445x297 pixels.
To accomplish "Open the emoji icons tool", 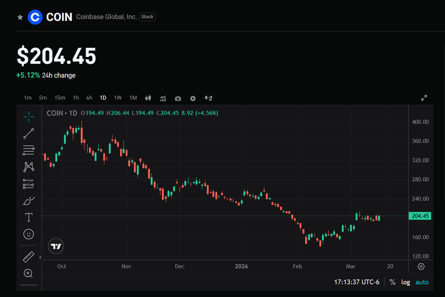I will click(28, 234).
